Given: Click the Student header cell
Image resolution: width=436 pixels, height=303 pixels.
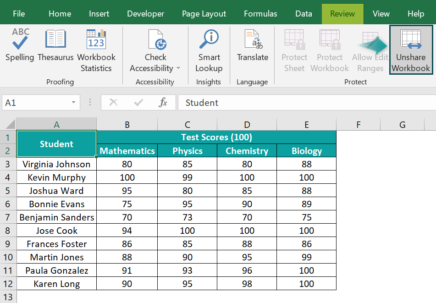Looking at the screenshot, I should [56, 144].
